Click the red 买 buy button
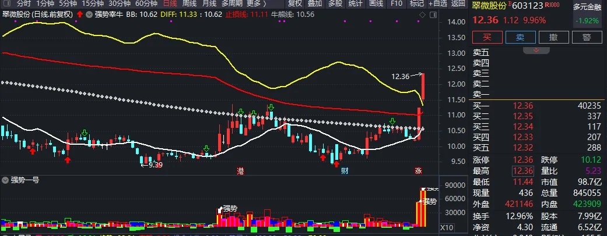 pos(487,37)
